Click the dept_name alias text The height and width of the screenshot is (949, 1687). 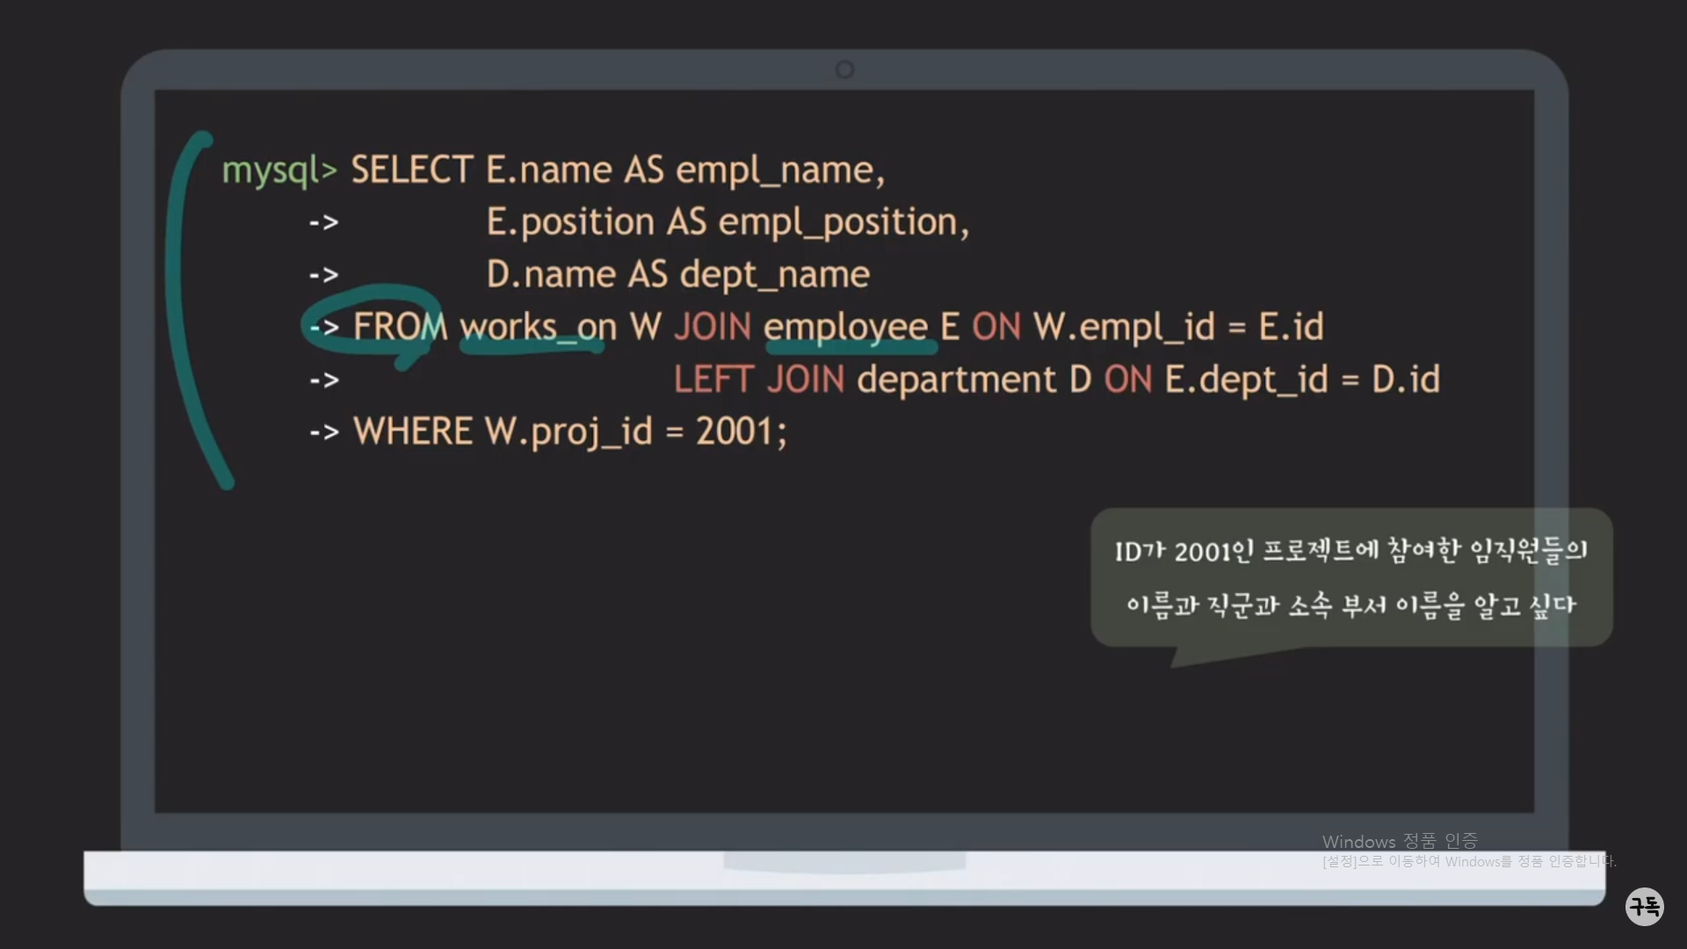coord(774,275)
